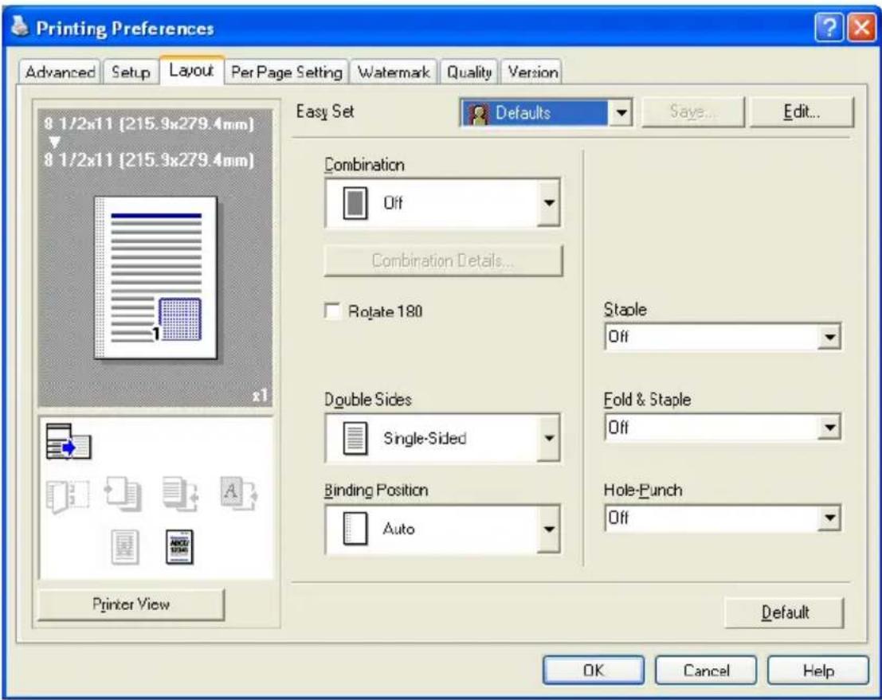
Task: Switch to the Quality tab
Action: coord(469,72)
